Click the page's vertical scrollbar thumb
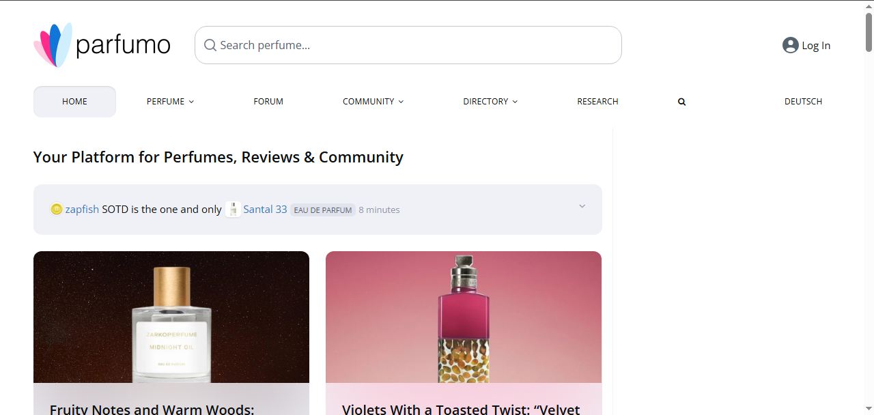874x415 pixels. tap(869, 31)
